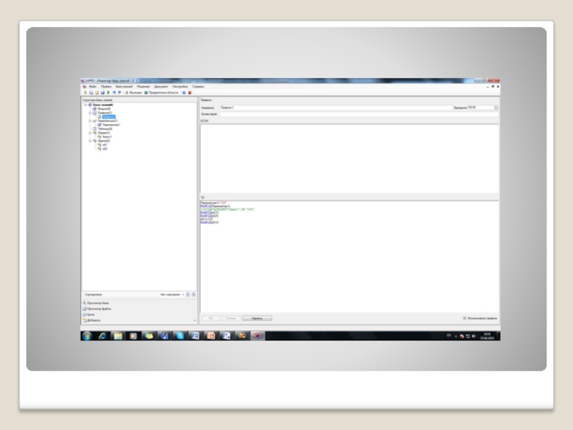This screenshot has width=573, height=430.
Task: Click inside the ЕСЛИ condition editor
Action: point(350,158)
